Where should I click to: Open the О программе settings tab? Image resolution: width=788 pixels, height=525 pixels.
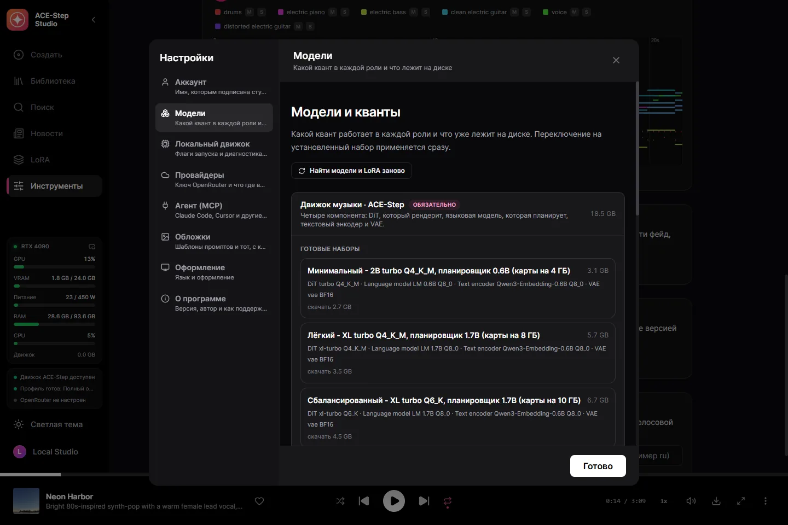(214, 303)
